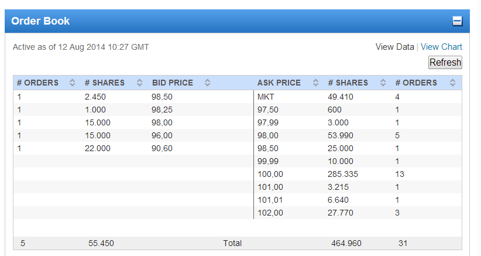Select the 22.000 bid shares cell
The height and width of the screenshot is (256, 481).
(97, 148)
